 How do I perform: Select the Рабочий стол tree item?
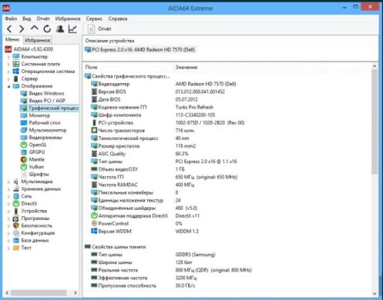tap(45, 122)
